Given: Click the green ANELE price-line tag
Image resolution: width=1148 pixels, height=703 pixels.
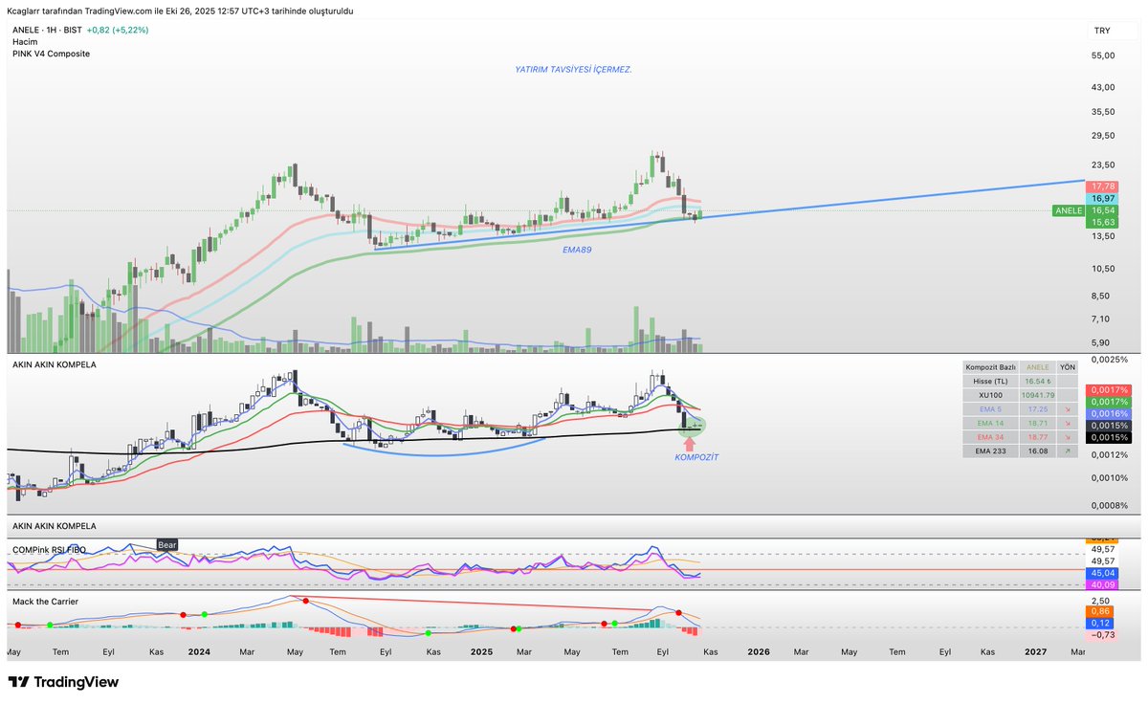Looking at the screenshot, I should tap(1068, 210).
